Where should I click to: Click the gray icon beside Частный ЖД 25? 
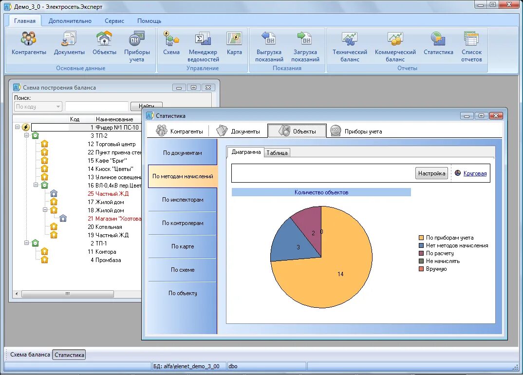[x=54, y=193]
